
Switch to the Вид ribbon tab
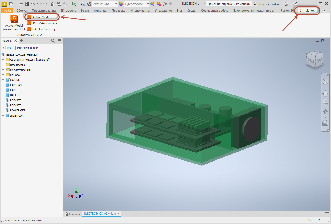(179, 11)
